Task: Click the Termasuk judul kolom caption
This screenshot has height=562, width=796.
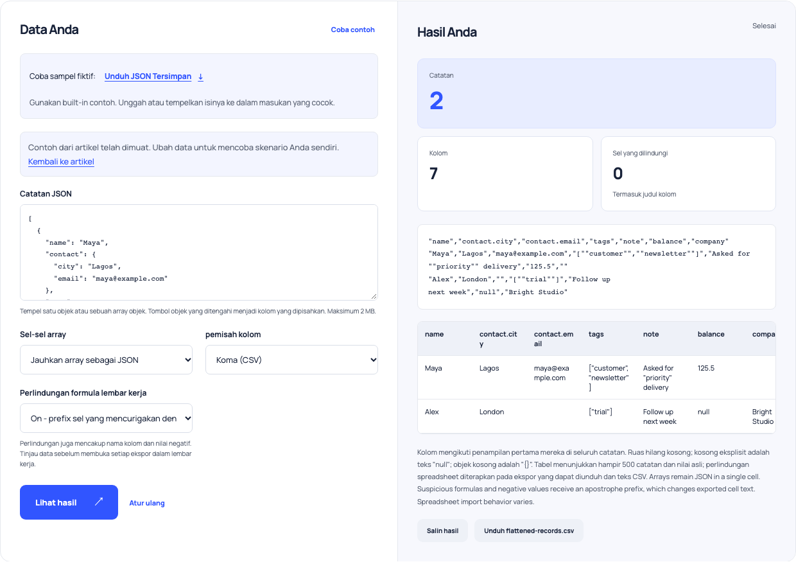Action: pyautogui.click(x=645, y=194)
